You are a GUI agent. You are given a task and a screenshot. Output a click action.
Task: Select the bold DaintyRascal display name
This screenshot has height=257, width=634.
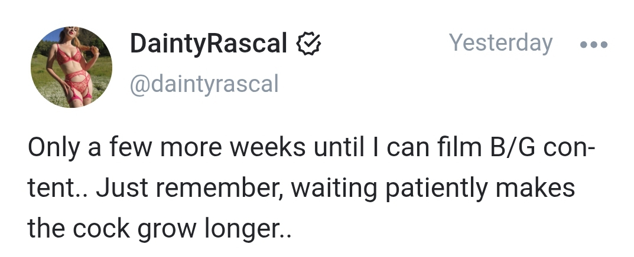pos(209,44)
